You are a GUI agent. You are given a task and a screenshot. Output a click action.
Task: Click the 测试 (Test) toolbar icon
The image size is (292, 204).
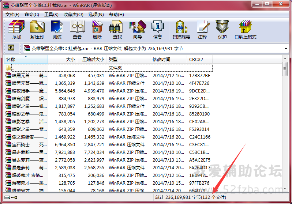point(57,27)
